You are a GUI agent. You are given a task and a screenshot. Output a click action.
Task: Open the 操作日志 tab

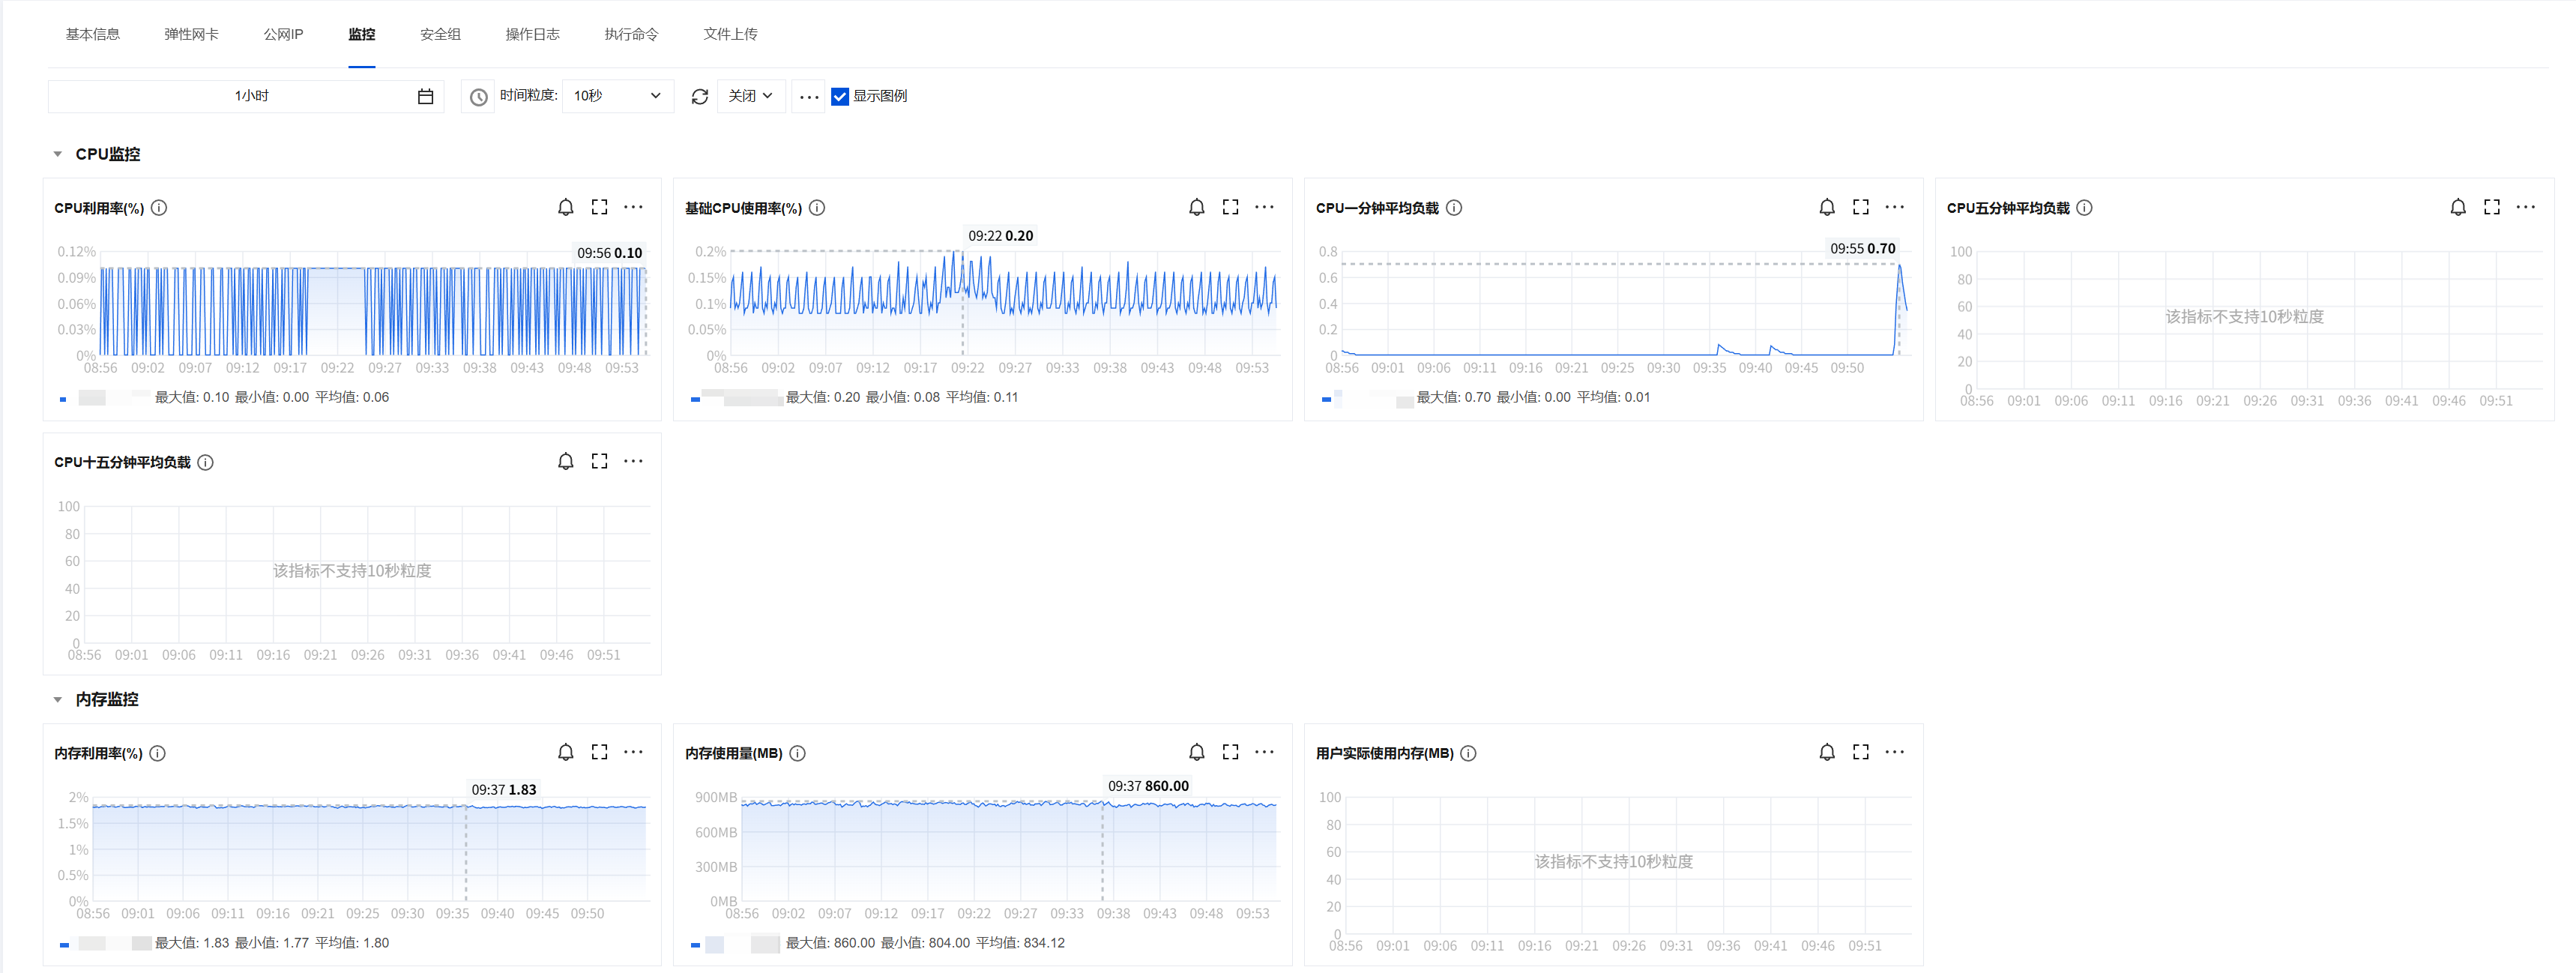(532, 34)
